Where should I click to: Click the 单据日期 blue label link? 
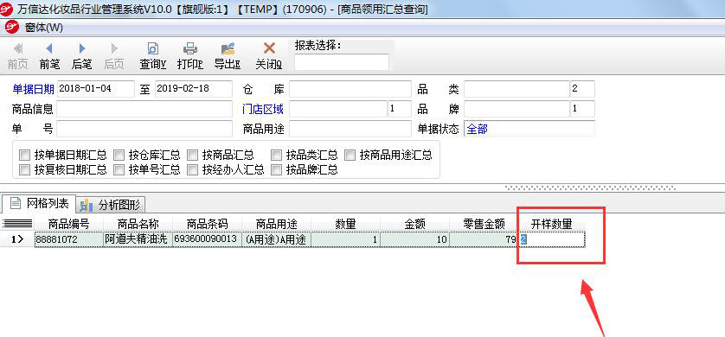(33, 89)
